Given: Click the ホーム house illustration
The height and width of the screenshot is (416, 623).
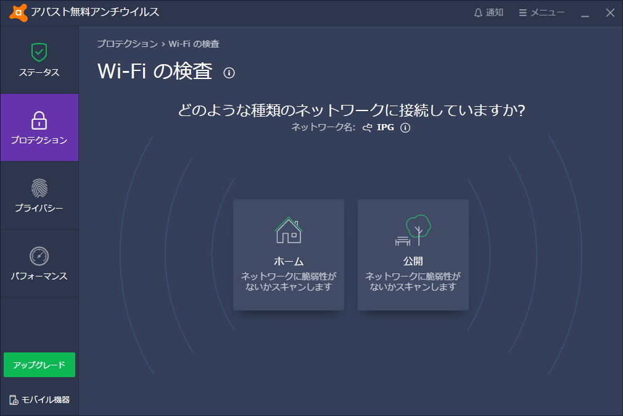Looking at the screenshot, I should click(x=288, y=230).
